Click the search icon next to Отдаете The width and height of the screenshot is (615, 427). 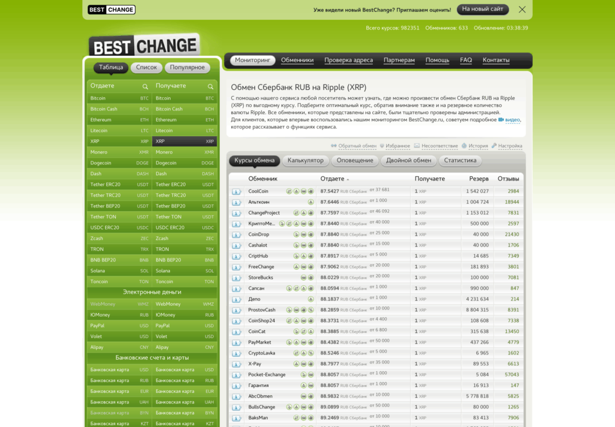coord(145,86)
